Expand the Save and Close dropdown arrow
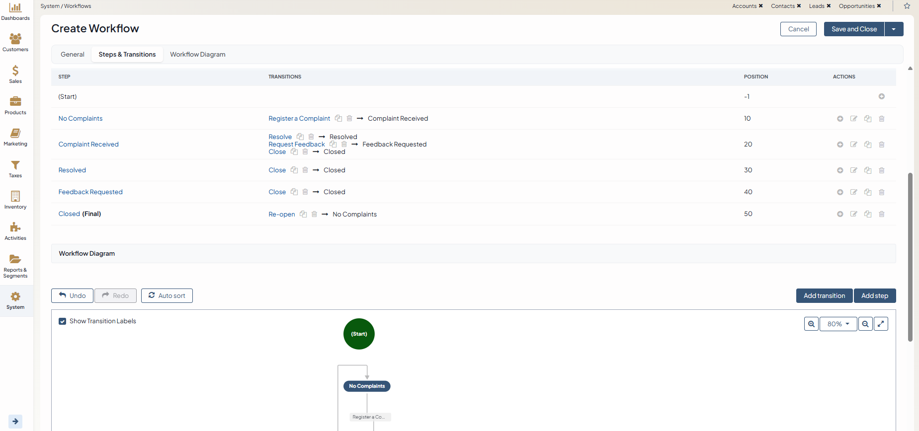 [894, 29]
